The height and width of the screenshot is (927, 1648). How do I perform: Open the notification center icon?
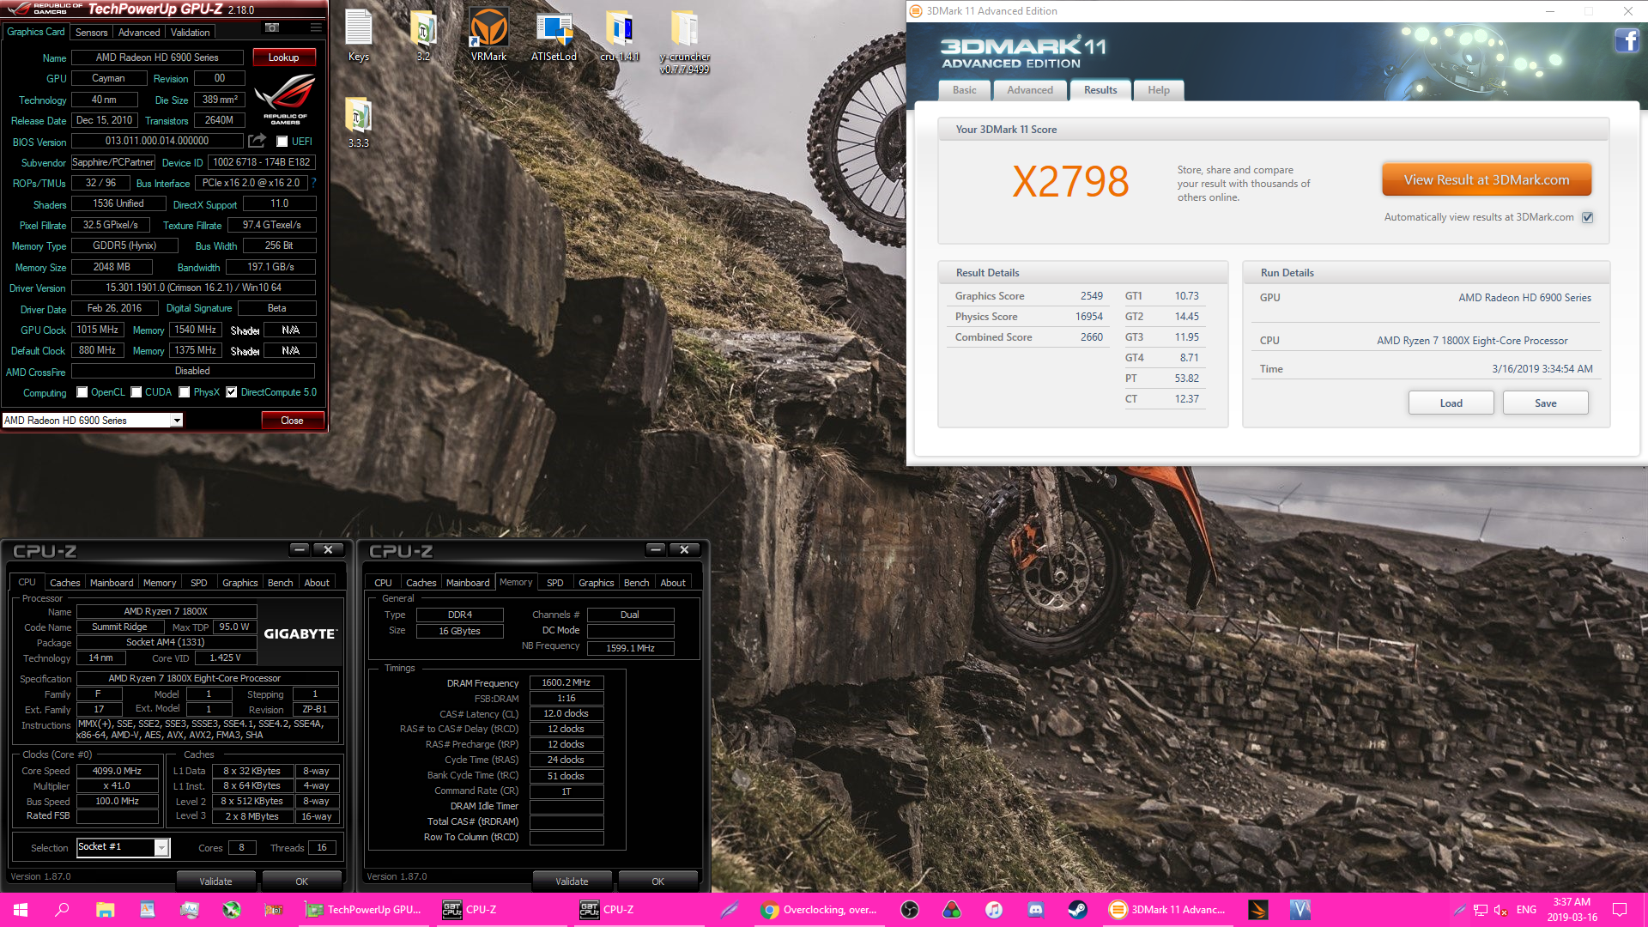[x=1620, y=910]
